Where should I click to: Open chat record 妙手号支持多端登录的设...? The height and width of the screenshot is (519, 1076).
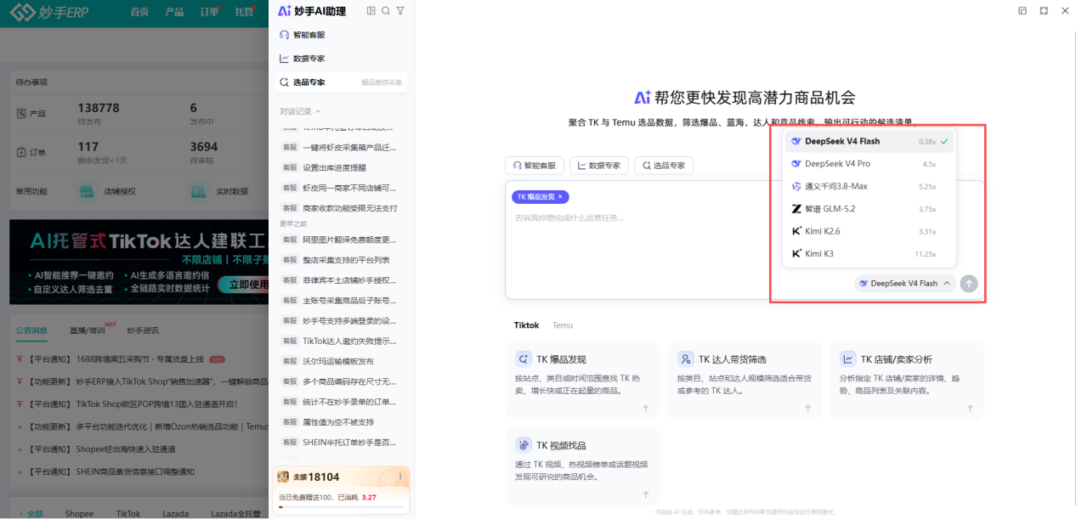(x=341, y=321)
